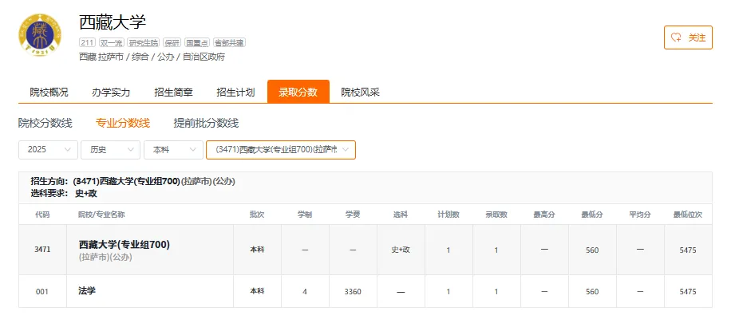The width and height of the screenshot is (735, 323).
Task: Select the 录取分数 tab
Action: point(298,92)
